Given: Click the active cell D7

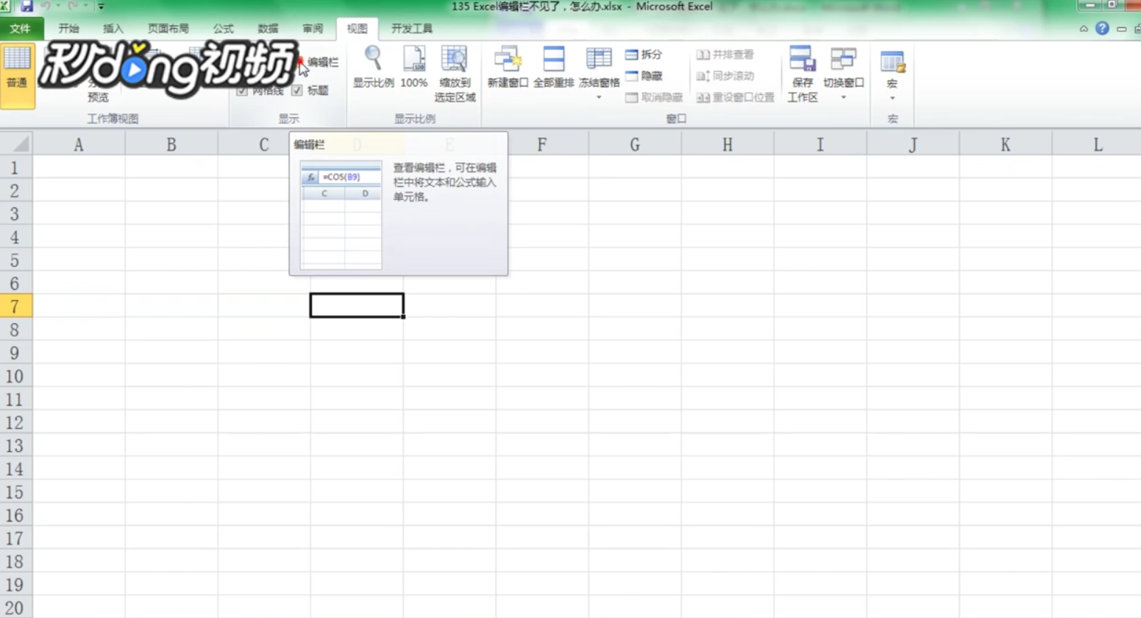Looking at the screenshot, I should (x=357, y=306).
